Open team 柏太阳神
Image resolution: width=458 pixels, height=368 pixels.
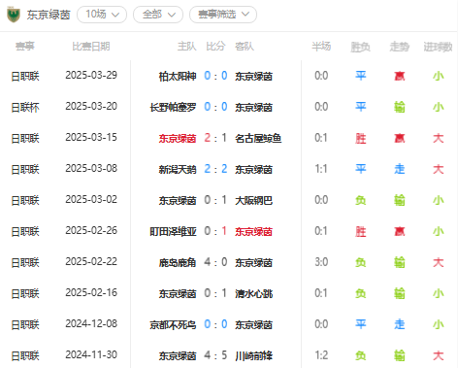(178, 76)
